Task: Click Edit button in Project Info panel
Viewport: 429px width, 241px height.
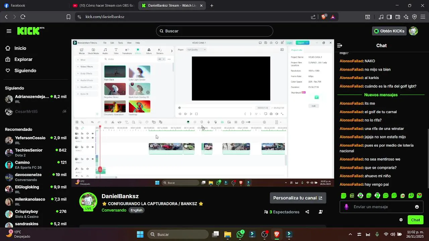Action: pyautogui.click(x=314, y=106)
